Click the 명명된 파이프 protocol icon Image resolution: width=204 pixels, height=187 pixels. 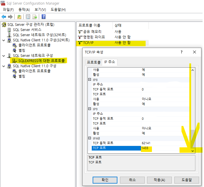(80, 37)
